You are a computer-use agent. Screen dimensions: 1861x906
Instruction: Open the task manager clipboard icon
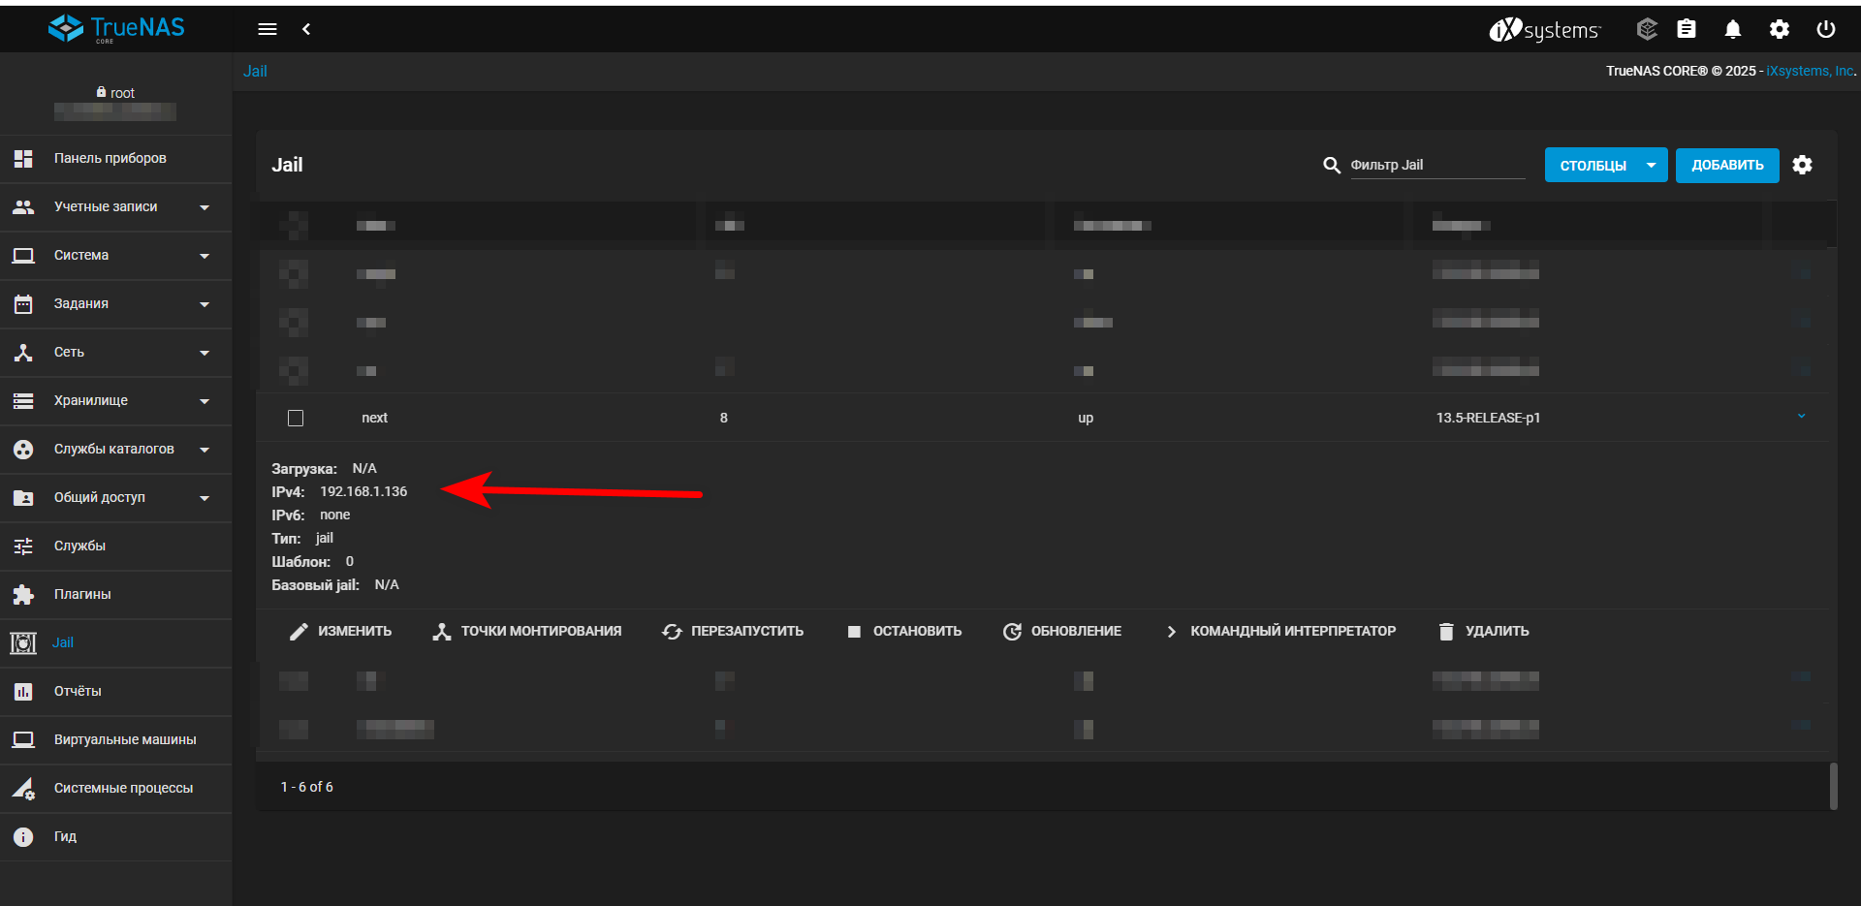(1687, 29)
